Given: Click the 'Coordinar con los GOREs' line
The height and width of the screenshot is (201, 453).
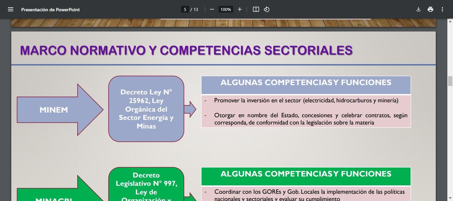Looking at the screenshot, I should (309, 195).
